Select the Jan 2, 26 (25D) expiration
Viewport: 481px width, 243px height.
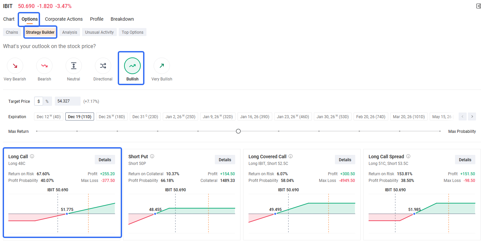[180, 116]
